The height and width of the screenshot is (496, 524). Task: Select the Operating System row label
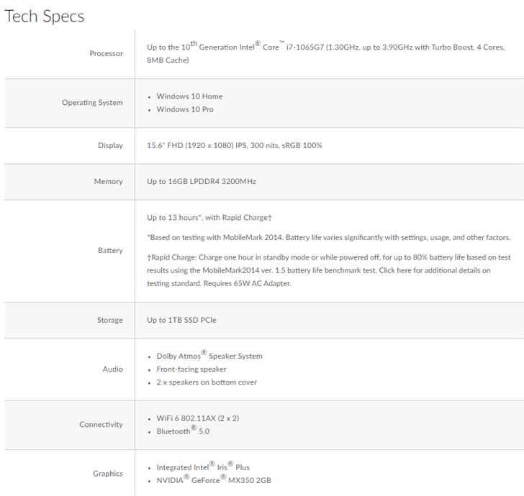pos(92,103)
